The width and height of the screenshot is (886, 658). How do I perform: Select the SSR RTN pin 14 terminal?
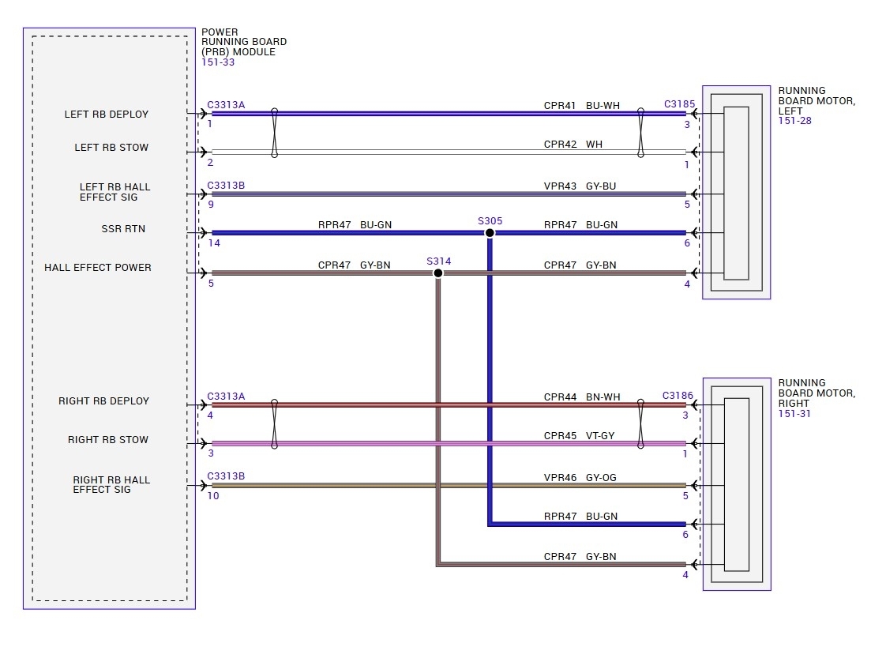(x=204, y=233)
